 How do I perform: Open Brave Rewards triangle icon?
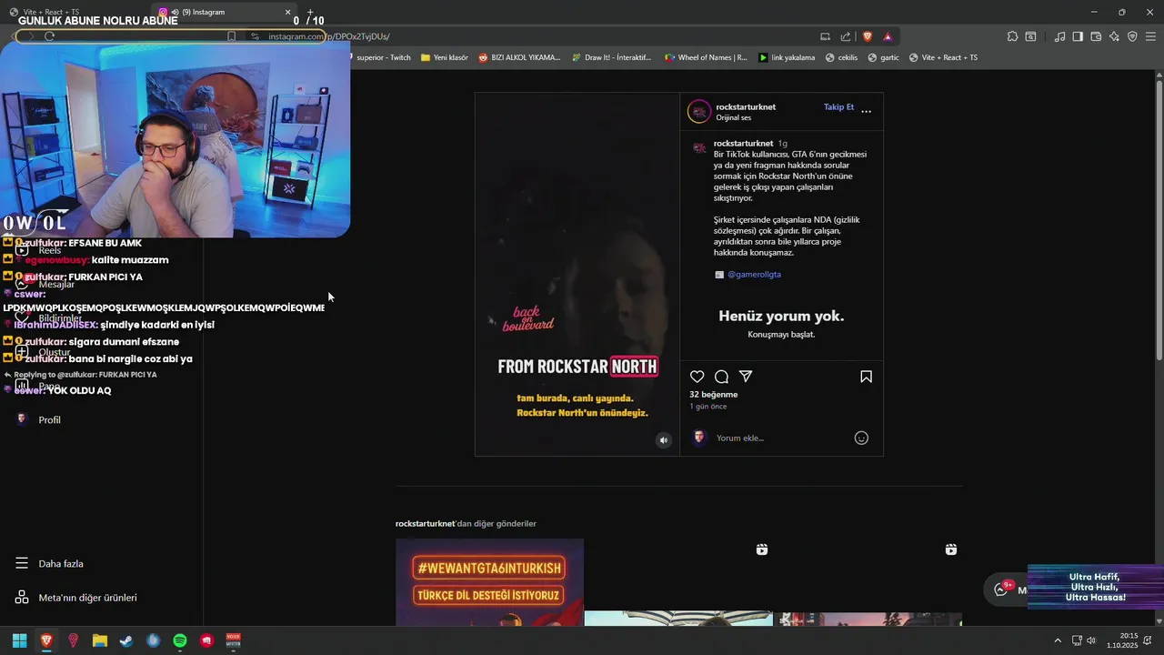point(888,36)
